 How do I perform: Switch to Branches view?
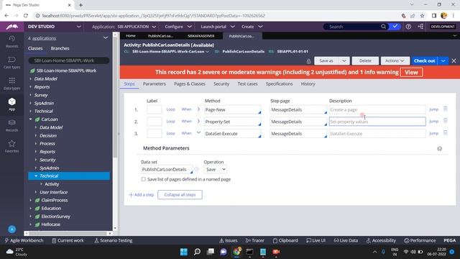coord(60,48)
